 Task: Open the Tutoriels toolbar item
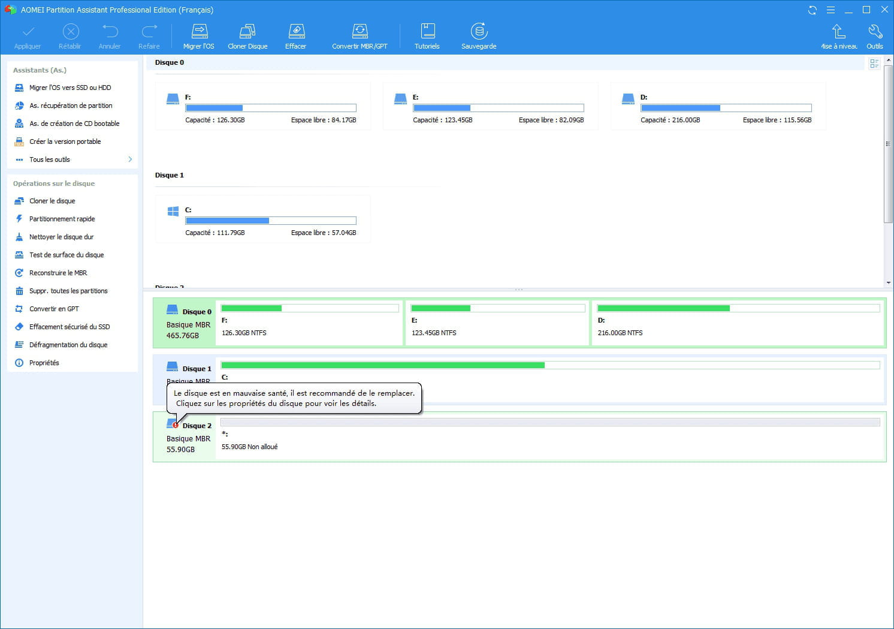tap(427, 37)
